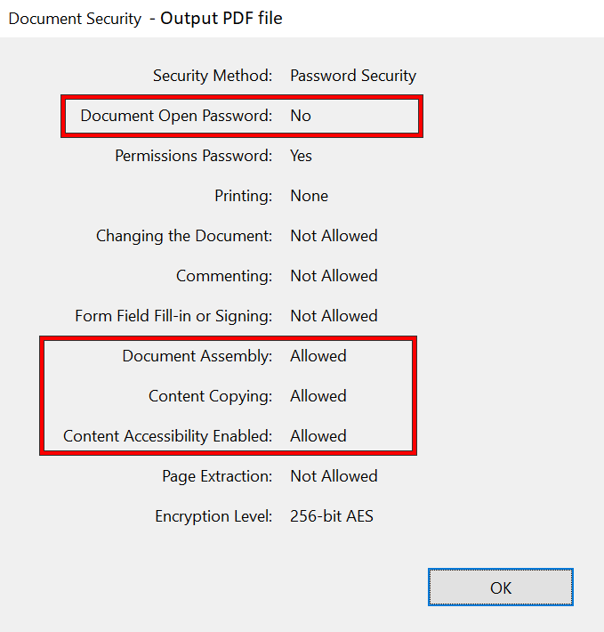604x632 pixels.
Task: Click the Content Accessibility Enabled label
Action: pyautogui.click(x=168, y=436)
